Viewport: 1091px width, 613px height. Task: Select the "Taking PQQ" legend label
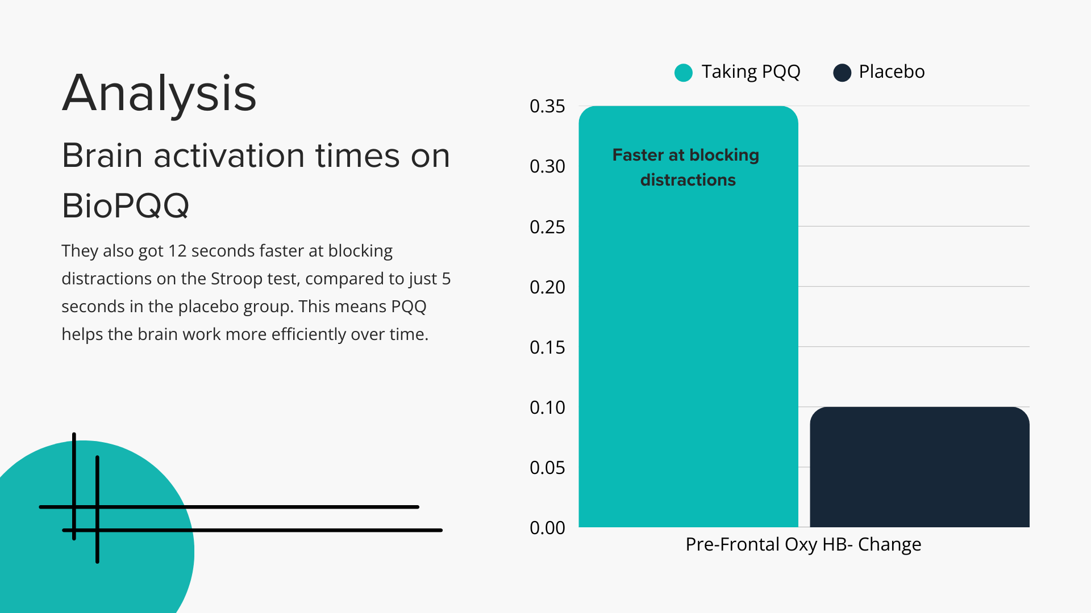click(751, 72)
